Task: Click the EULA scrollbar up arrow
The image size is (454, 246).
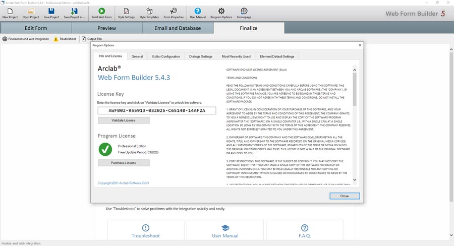Action: (x=355, y=70)
